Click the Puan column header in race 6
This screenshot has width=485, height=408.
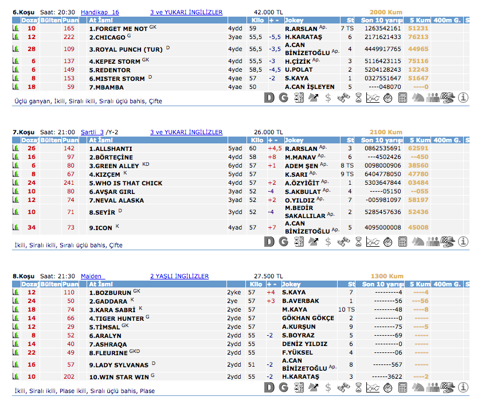click(70, 20)
